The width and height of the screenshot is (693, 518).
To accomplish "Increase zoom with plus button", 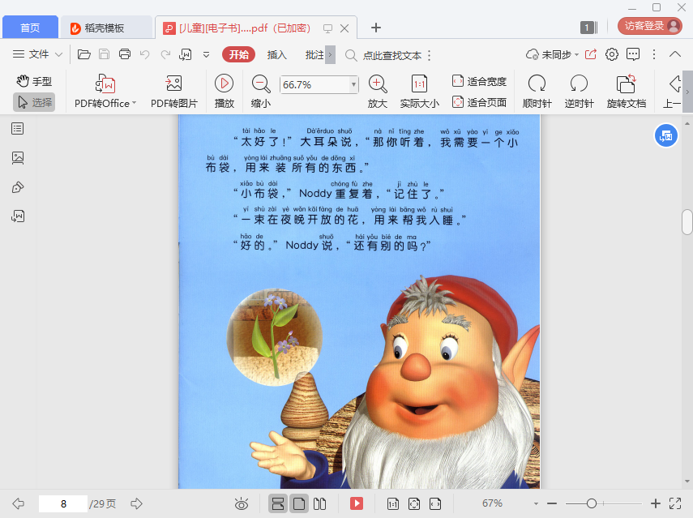I will [x=656, y=503].
